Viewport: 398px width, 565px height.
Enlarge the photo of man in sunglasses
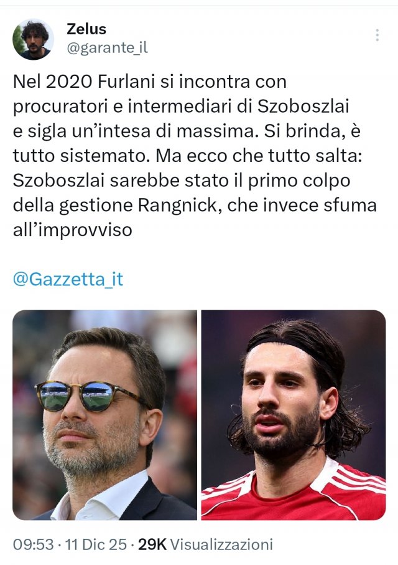click(x=104, y=415)
